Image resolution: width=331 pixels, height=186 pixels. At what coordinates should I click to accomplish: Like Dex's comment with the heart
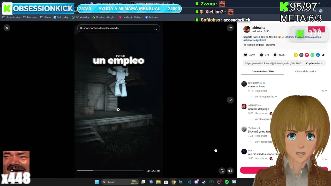point(323,159)
